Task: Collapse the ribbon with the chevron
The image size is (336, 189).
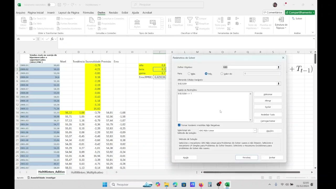Action: (x=313, y=32)
